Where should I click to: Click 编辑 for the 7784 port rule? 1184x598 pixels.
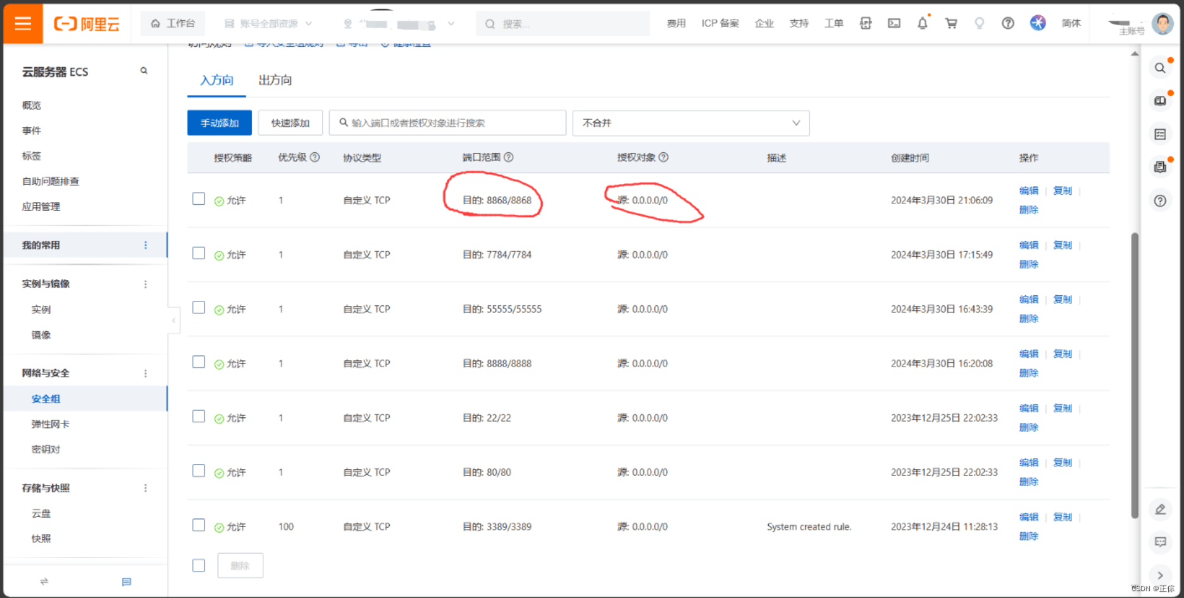click(x=1028, y=245)
